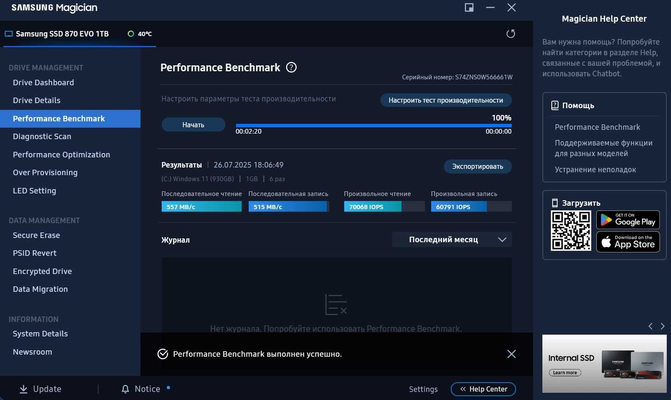Viewport: 671px width, 400px height.
Task: Click Настроить тест производительности button
Action: tap(446, 101)
